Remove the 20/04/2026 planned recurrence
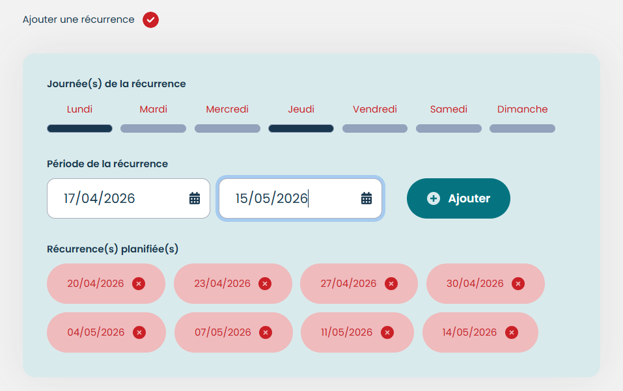This screenshot has height=391, width=623. tap(139, 284)
